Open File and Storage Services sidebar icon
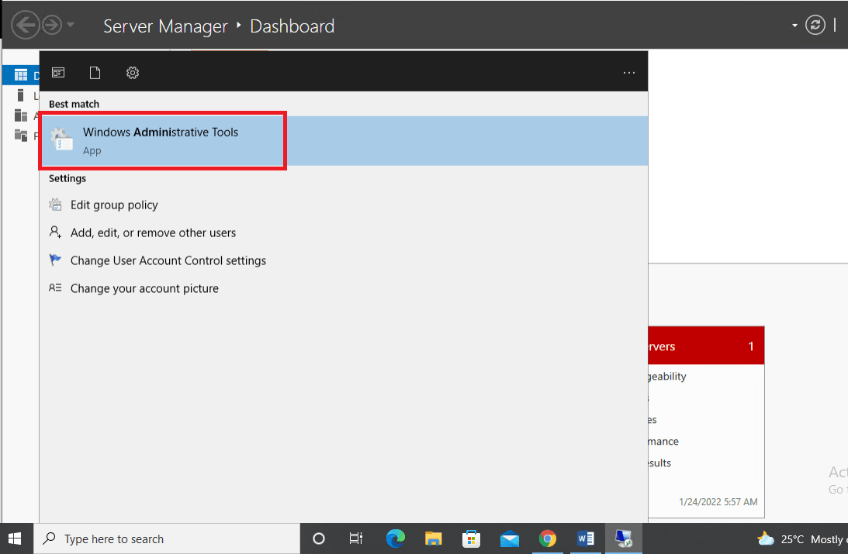 [x=19, y=135]
